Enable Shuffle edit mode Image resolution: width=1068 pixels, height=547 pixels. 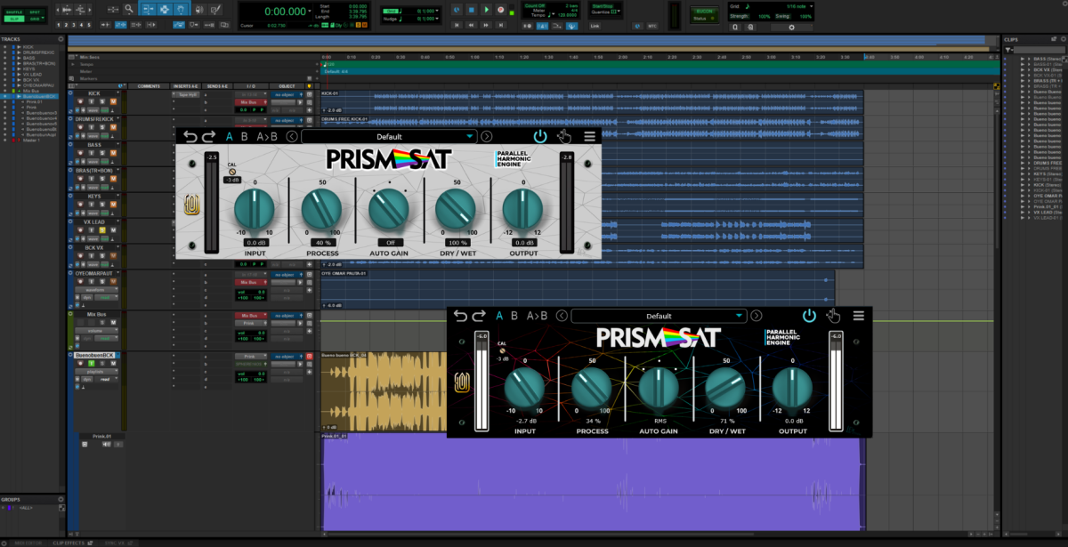(13, 12)
